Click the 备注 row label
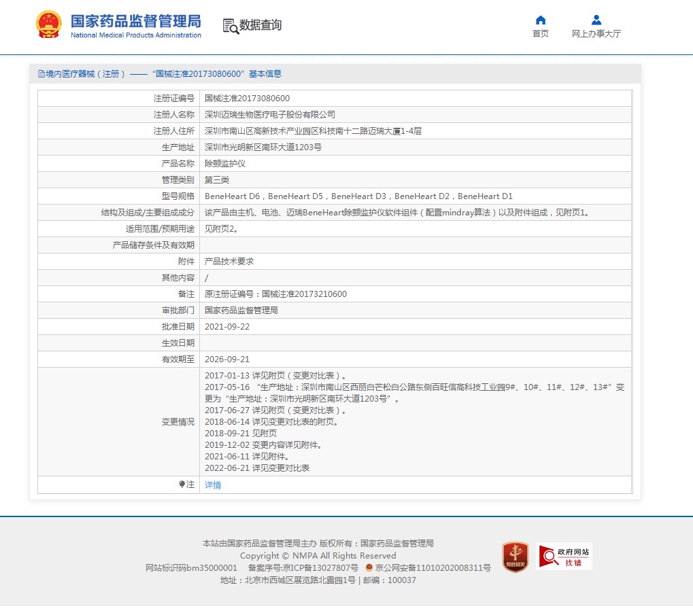The width and height of the screenshot is (693, 615). point(186,294)
